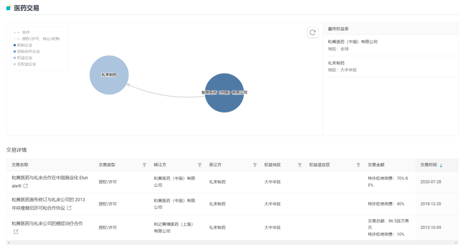Click 和黄医药（中国）有限公司 in 最终权益表

pos(352,42)
